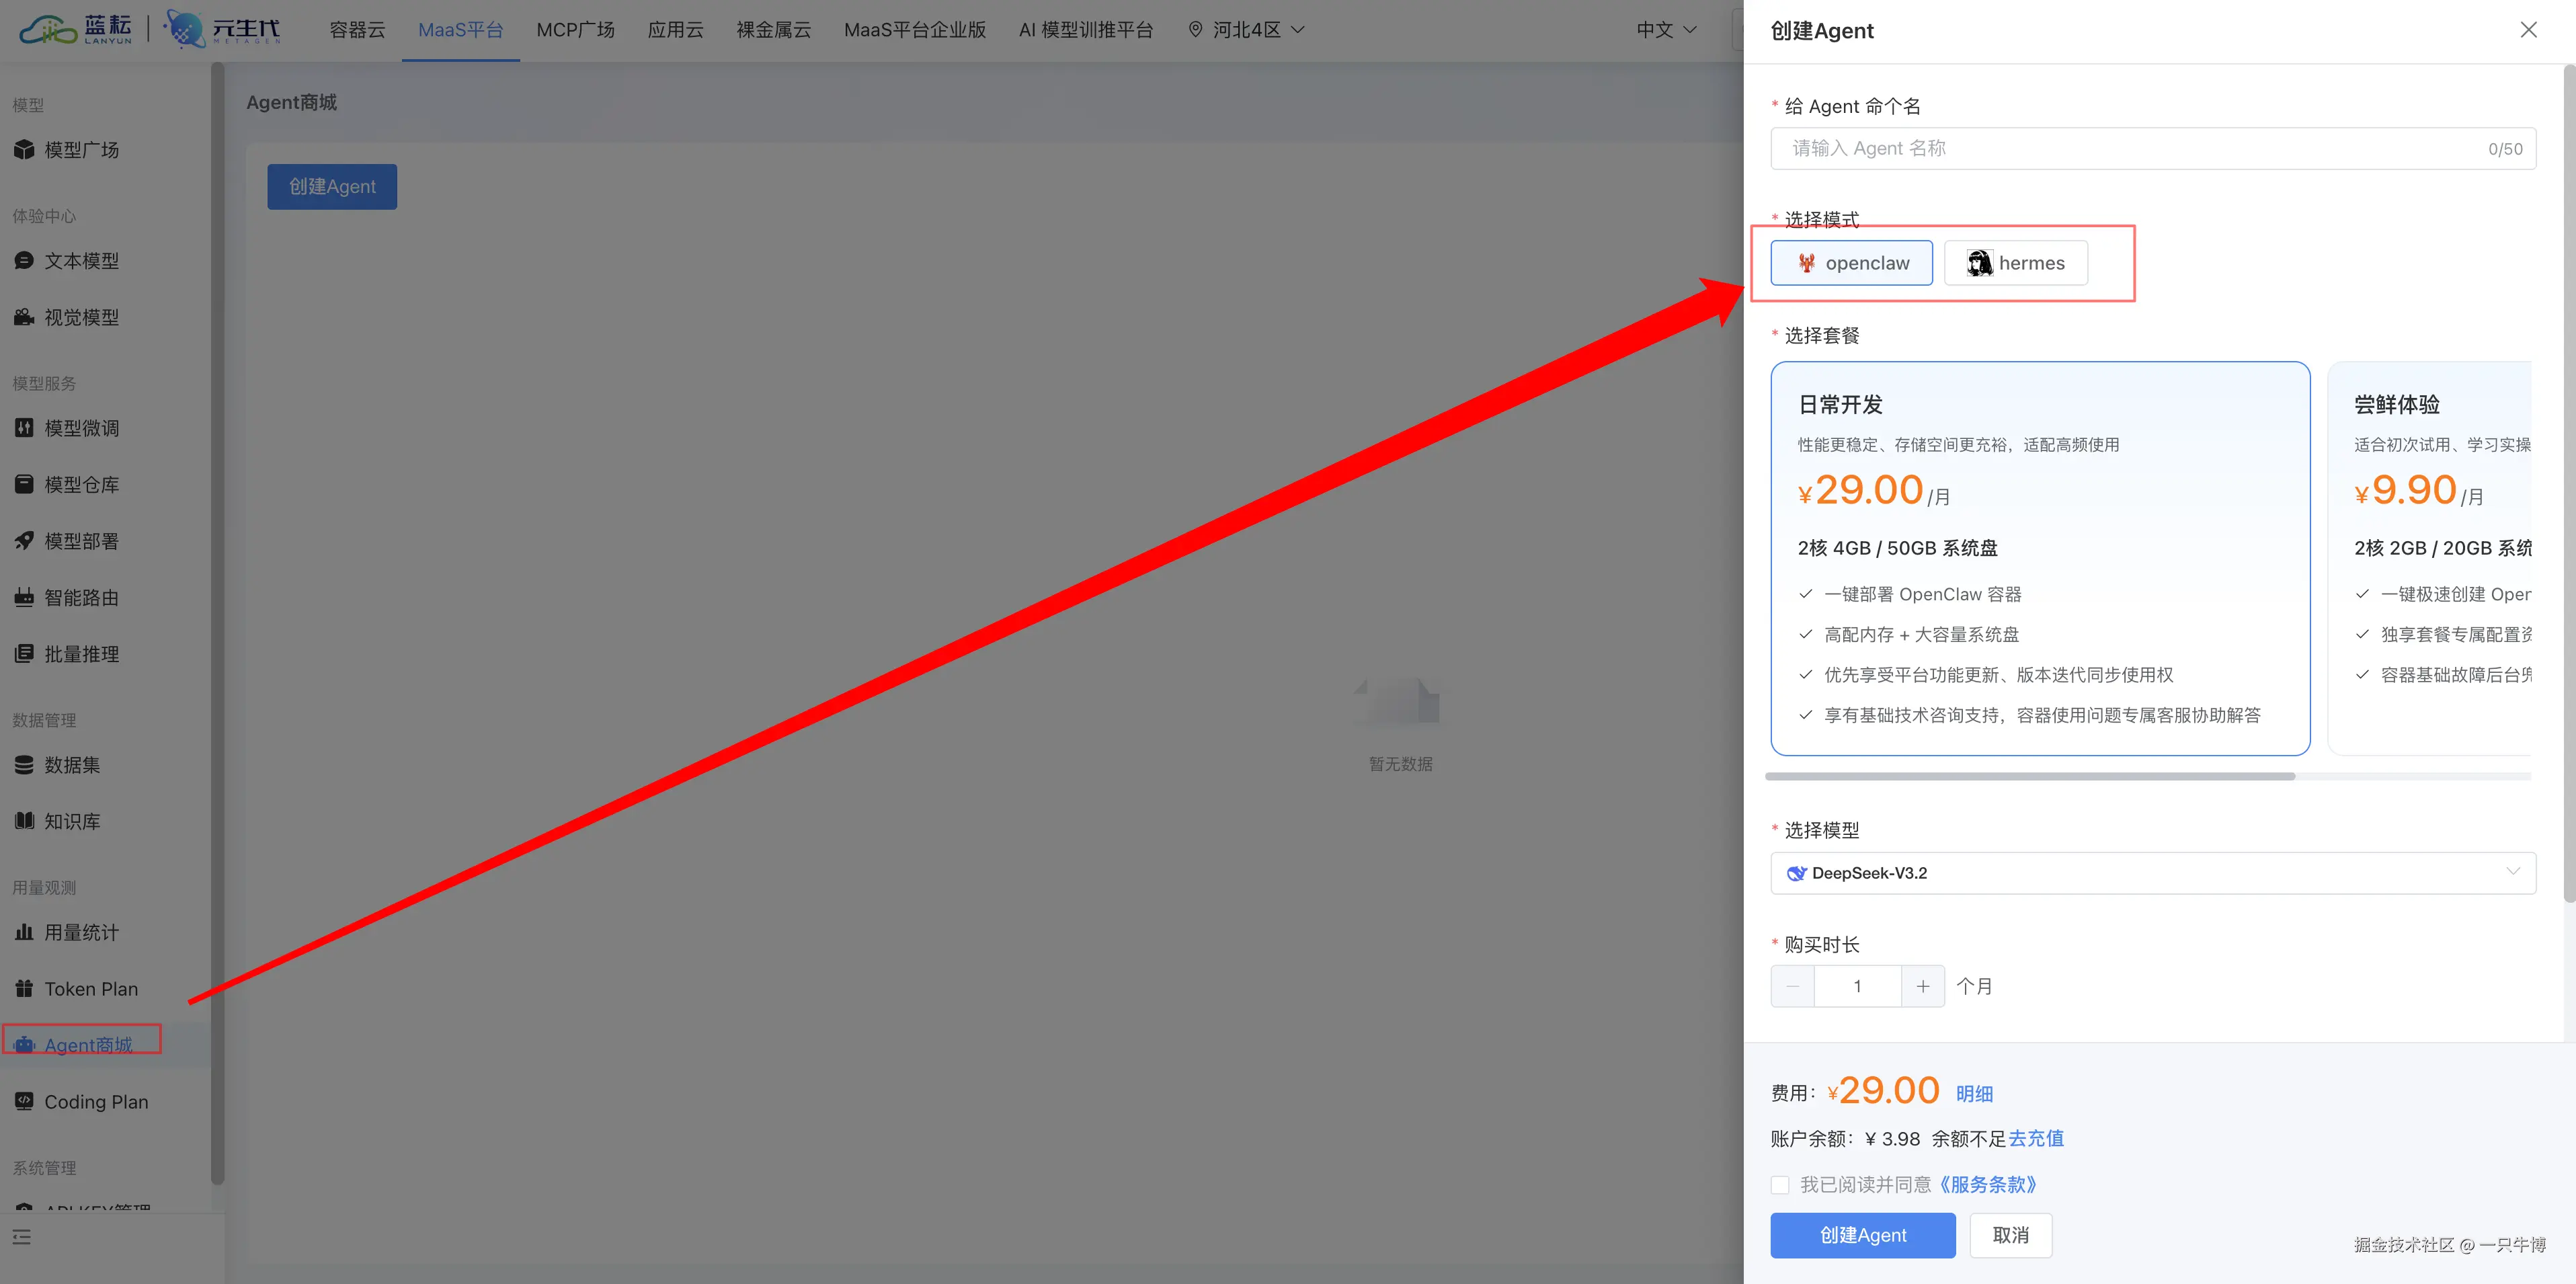Open the DeepSeek-V3.2 model dropdown
Viewport: 2576px width, 1284px height.
tap(2152, 873)
